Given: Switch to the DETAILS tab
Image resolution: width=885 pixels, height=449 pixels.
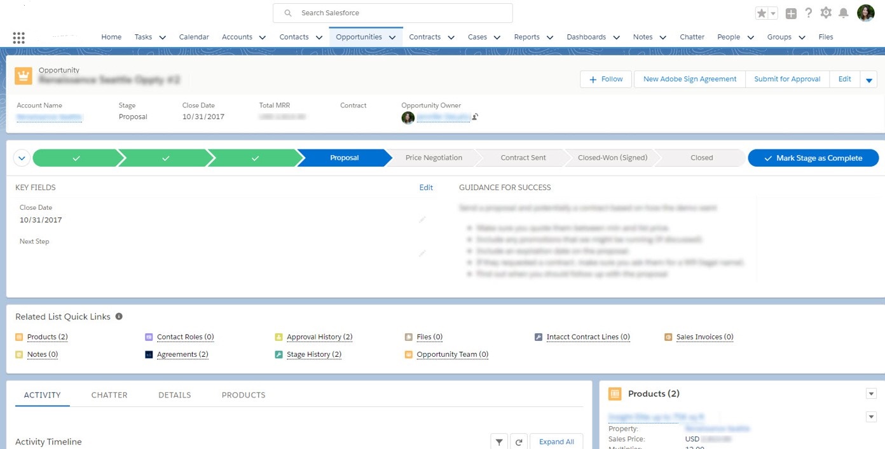Looking at the screenshot, I should pos(175,395).
